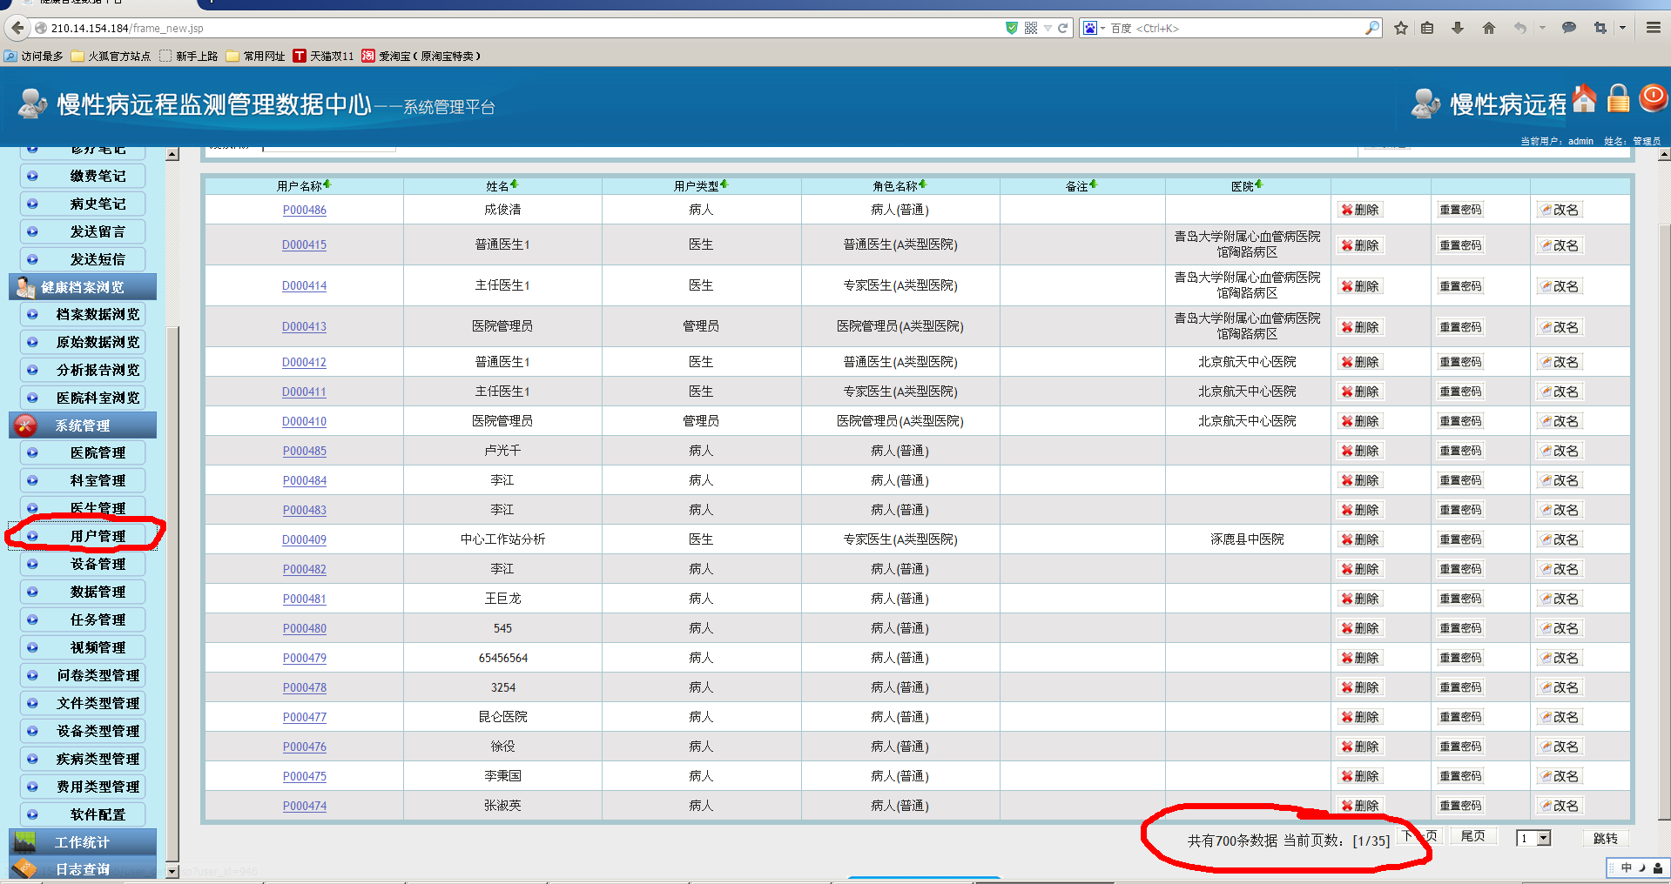
Task: Sort by 角色名称 column arrow
Action: tap(922, 184)
